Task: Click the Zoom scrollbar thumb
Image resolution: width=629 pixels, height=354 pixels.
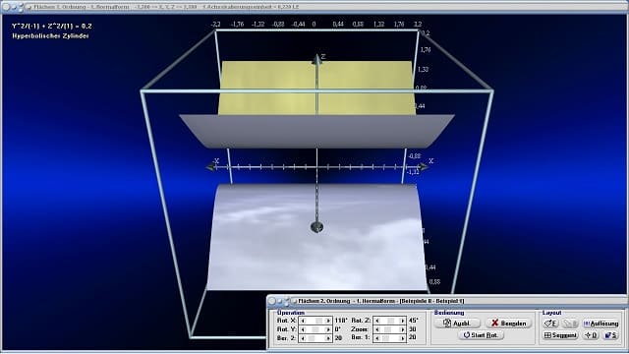Action: click(x=388, y=329)
